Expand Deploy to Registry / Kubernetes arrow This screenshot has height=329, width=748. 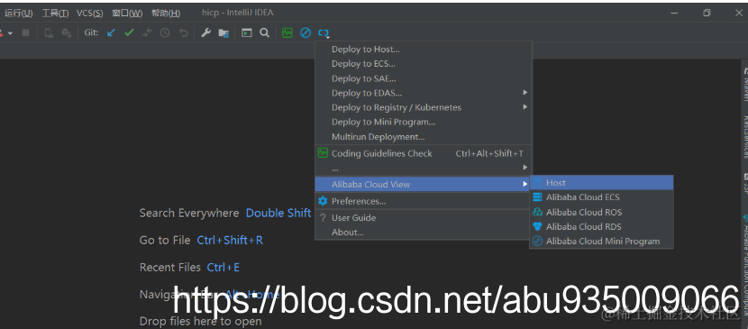(x=525, y=106)
